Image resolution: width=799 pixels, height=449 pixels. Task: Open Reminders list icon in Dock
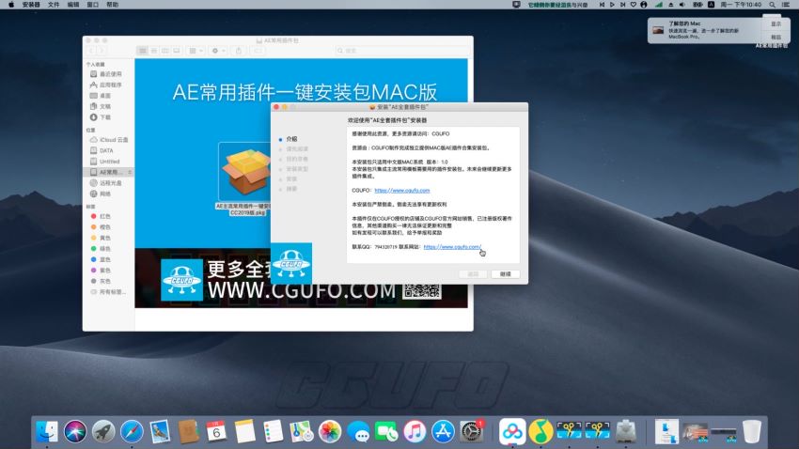[274, 431]
